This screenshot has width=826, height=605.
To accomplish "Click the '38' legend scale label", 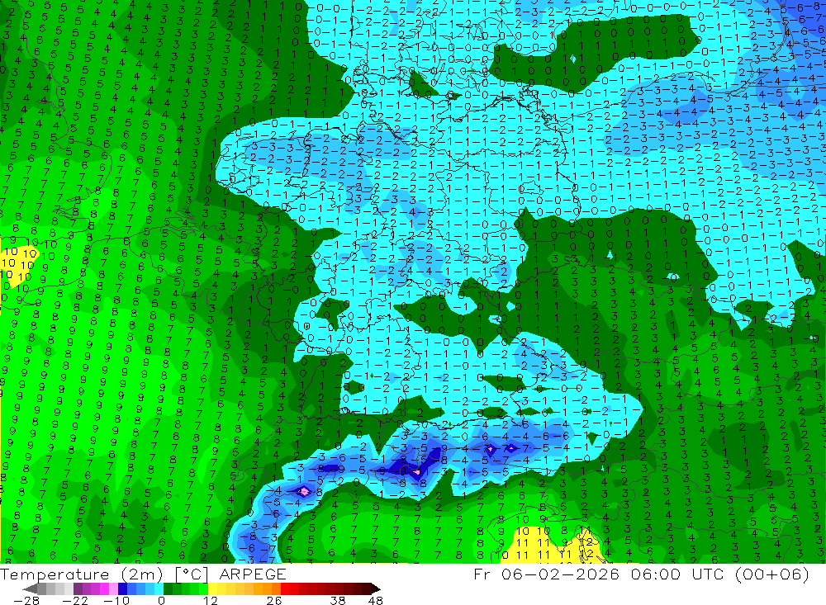I will (x=338, y=600).
